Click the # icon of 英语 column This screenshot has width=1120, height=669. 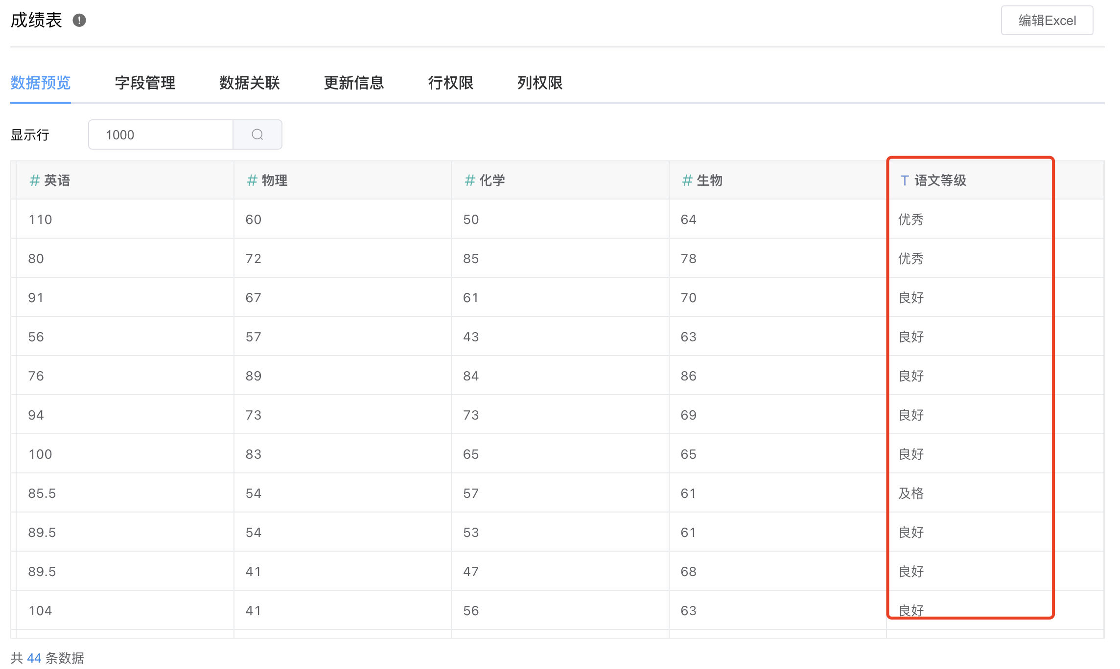click(34, 180)
